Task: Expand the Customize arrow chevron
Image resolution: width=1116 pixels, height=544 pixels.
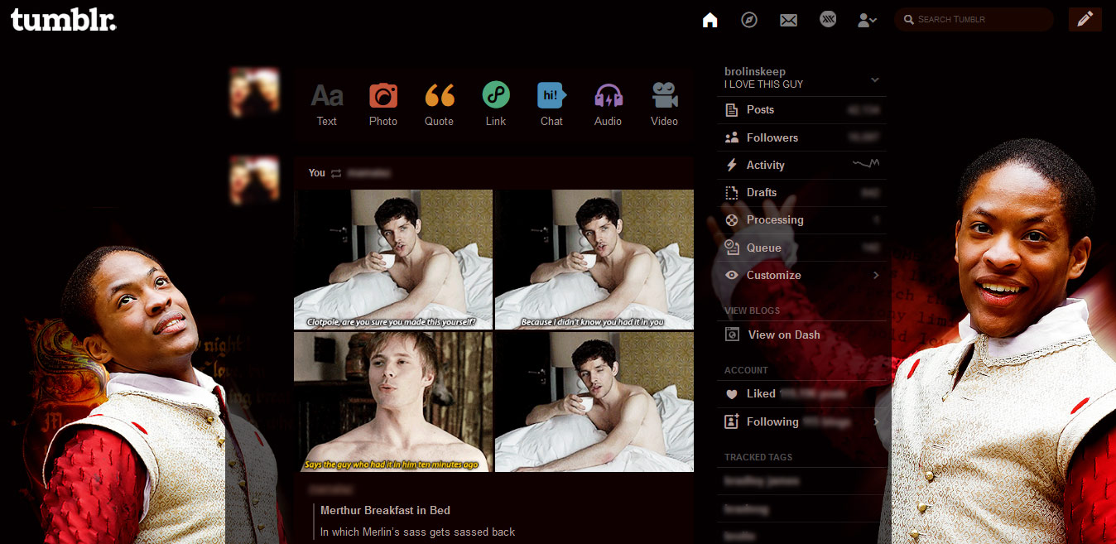Action: (876, 275)
